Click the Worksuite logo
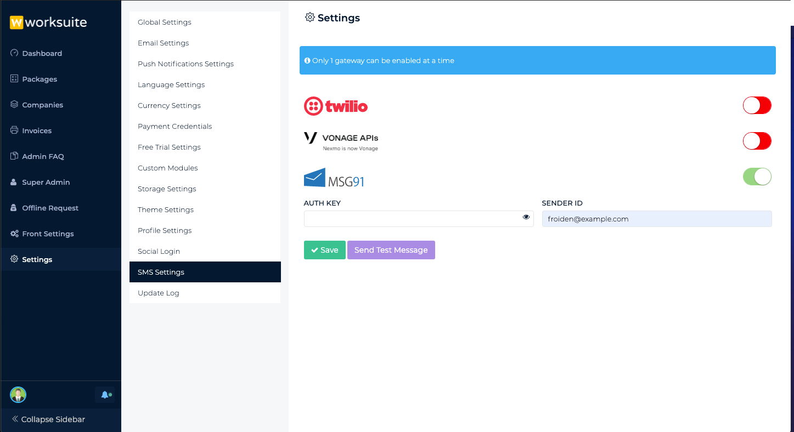Viewport: 794px width, 432px height. (48, 22)
